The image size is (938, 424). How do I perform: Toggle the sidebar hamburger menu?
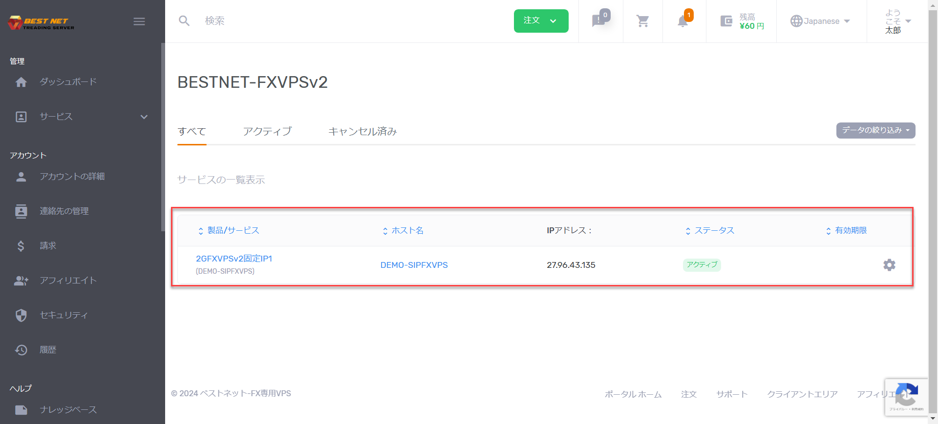[x=139, y=21]
